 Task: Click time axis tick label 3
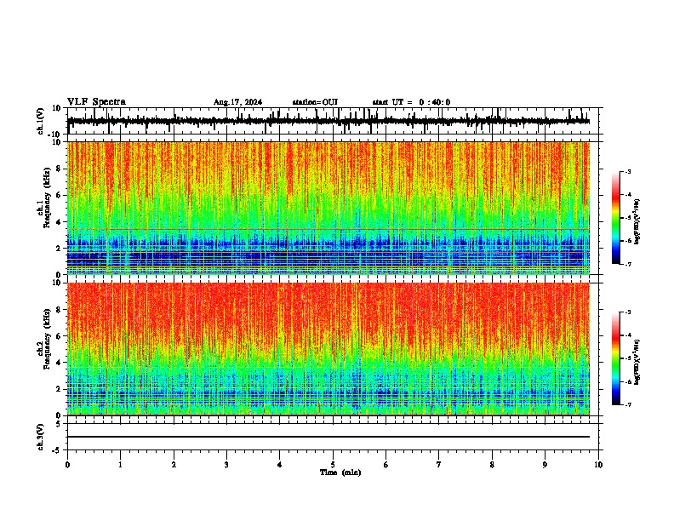tap(226, 465)
